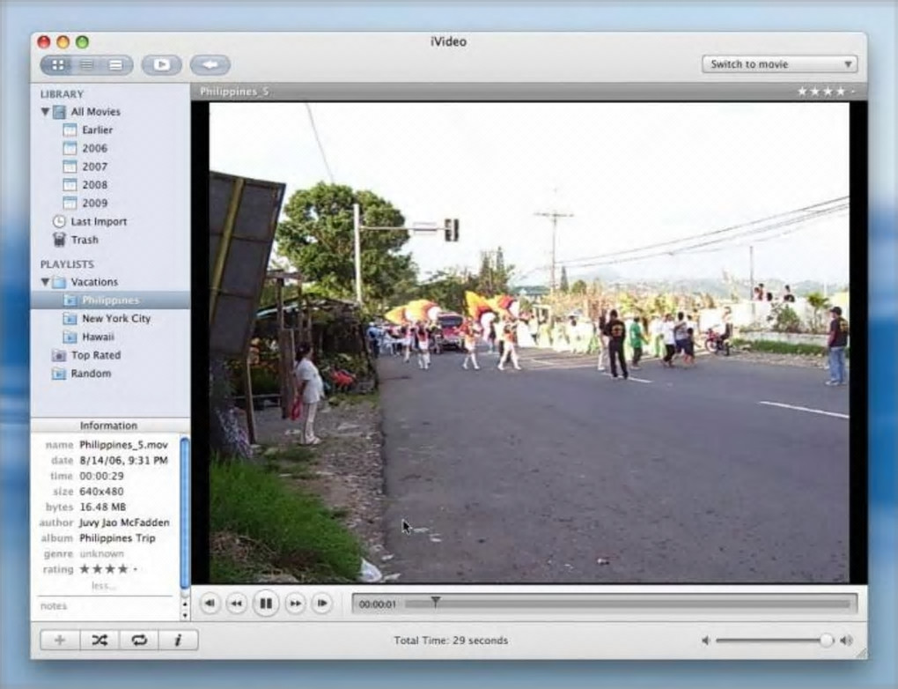Click the less... link in Information

(104, 586)
